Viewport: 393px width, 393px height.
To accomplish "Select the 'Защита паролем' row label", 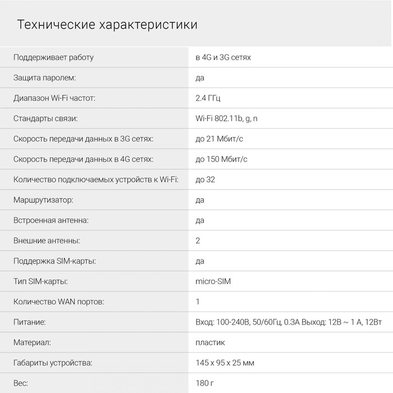I will pos(44,77).
